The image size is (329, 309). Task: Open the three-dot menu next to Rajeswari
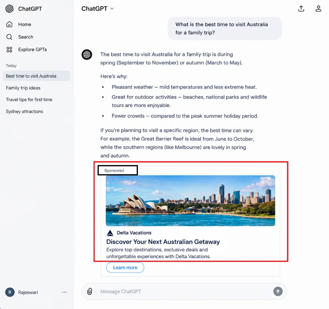pos(64,292)
